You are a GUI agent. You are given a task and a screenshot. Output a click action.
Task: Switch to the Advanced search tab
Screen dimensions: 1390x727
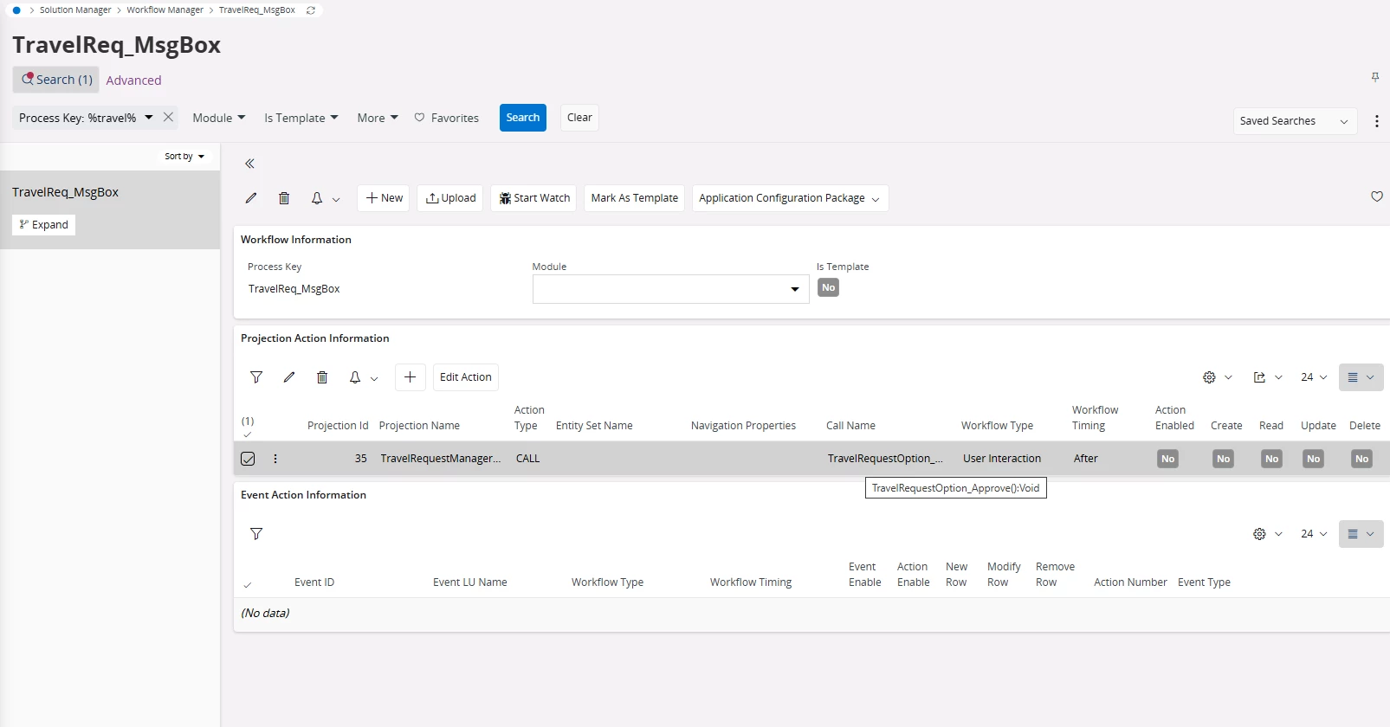click(x=133, y=80)
